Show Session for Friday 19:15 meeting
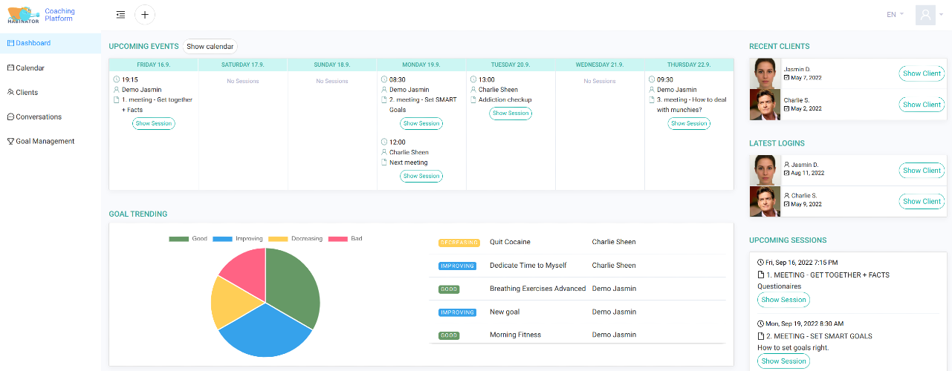 tap(154, 123)
